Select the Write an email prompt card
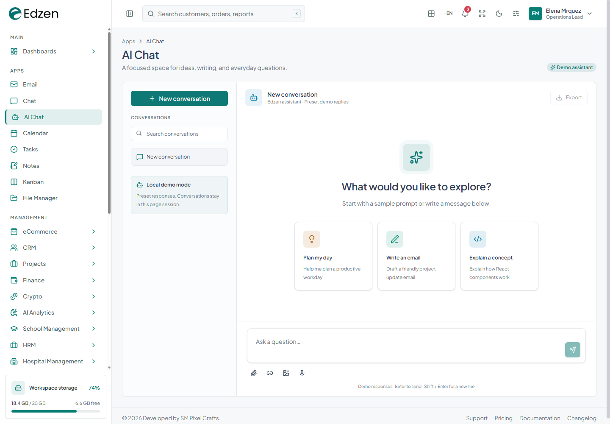 416,256
